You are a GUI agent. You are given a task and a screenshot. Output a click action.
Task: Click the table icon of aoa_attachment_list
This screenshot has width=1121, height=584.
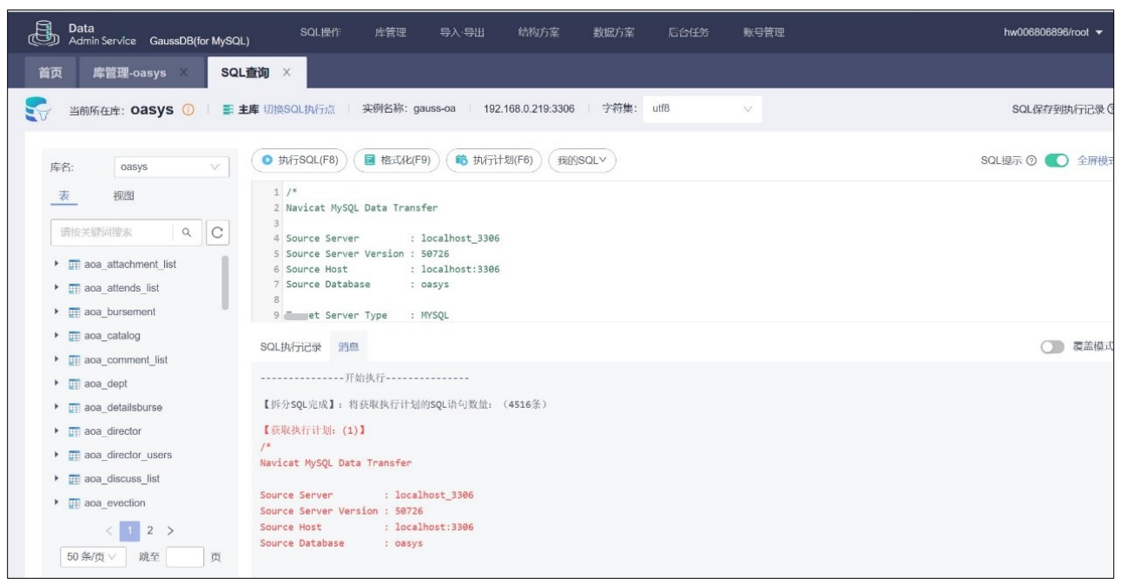(x=75, y=264)
